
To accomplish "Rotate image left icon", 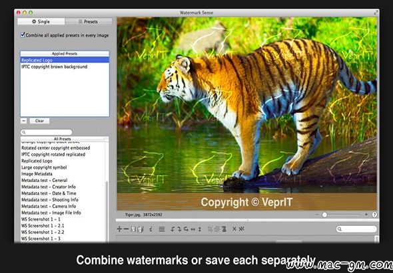I will coord(173,229).
